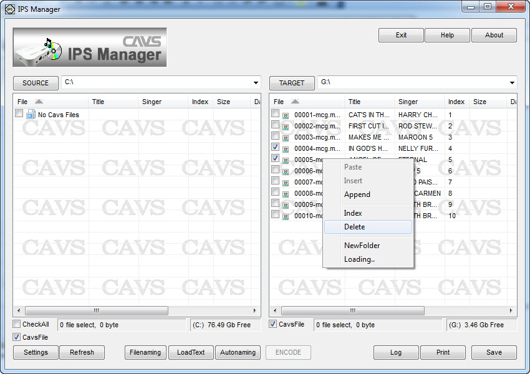
Task: Toggle the CavsFile checkbox under target panel
Action: (273, 324)
